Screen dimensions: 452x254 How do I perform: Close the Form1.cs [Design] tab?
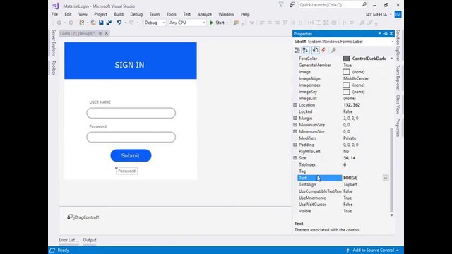[107, 33]
